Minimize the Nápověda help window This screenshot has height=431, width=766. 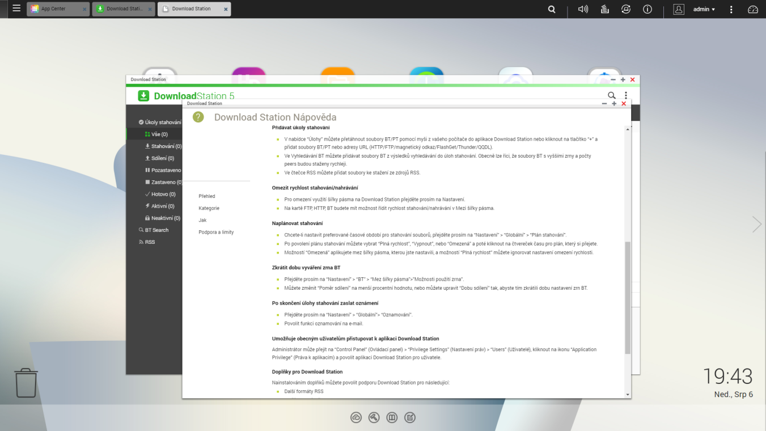click(604, 104)
